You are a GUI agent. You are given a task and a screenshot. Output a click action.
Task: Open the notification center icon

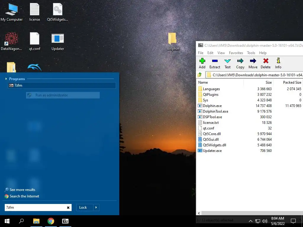tap(293, 221)
